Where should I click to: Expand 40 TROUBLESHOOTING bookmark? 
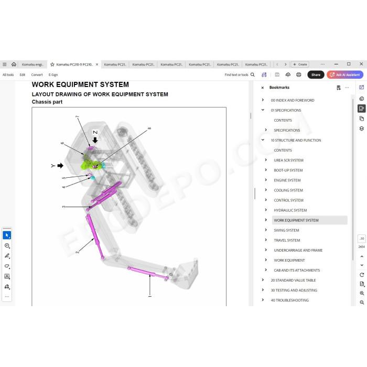tap(263, 300)
